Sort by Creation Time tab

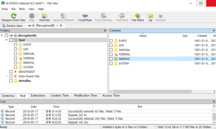coord(59,95)
